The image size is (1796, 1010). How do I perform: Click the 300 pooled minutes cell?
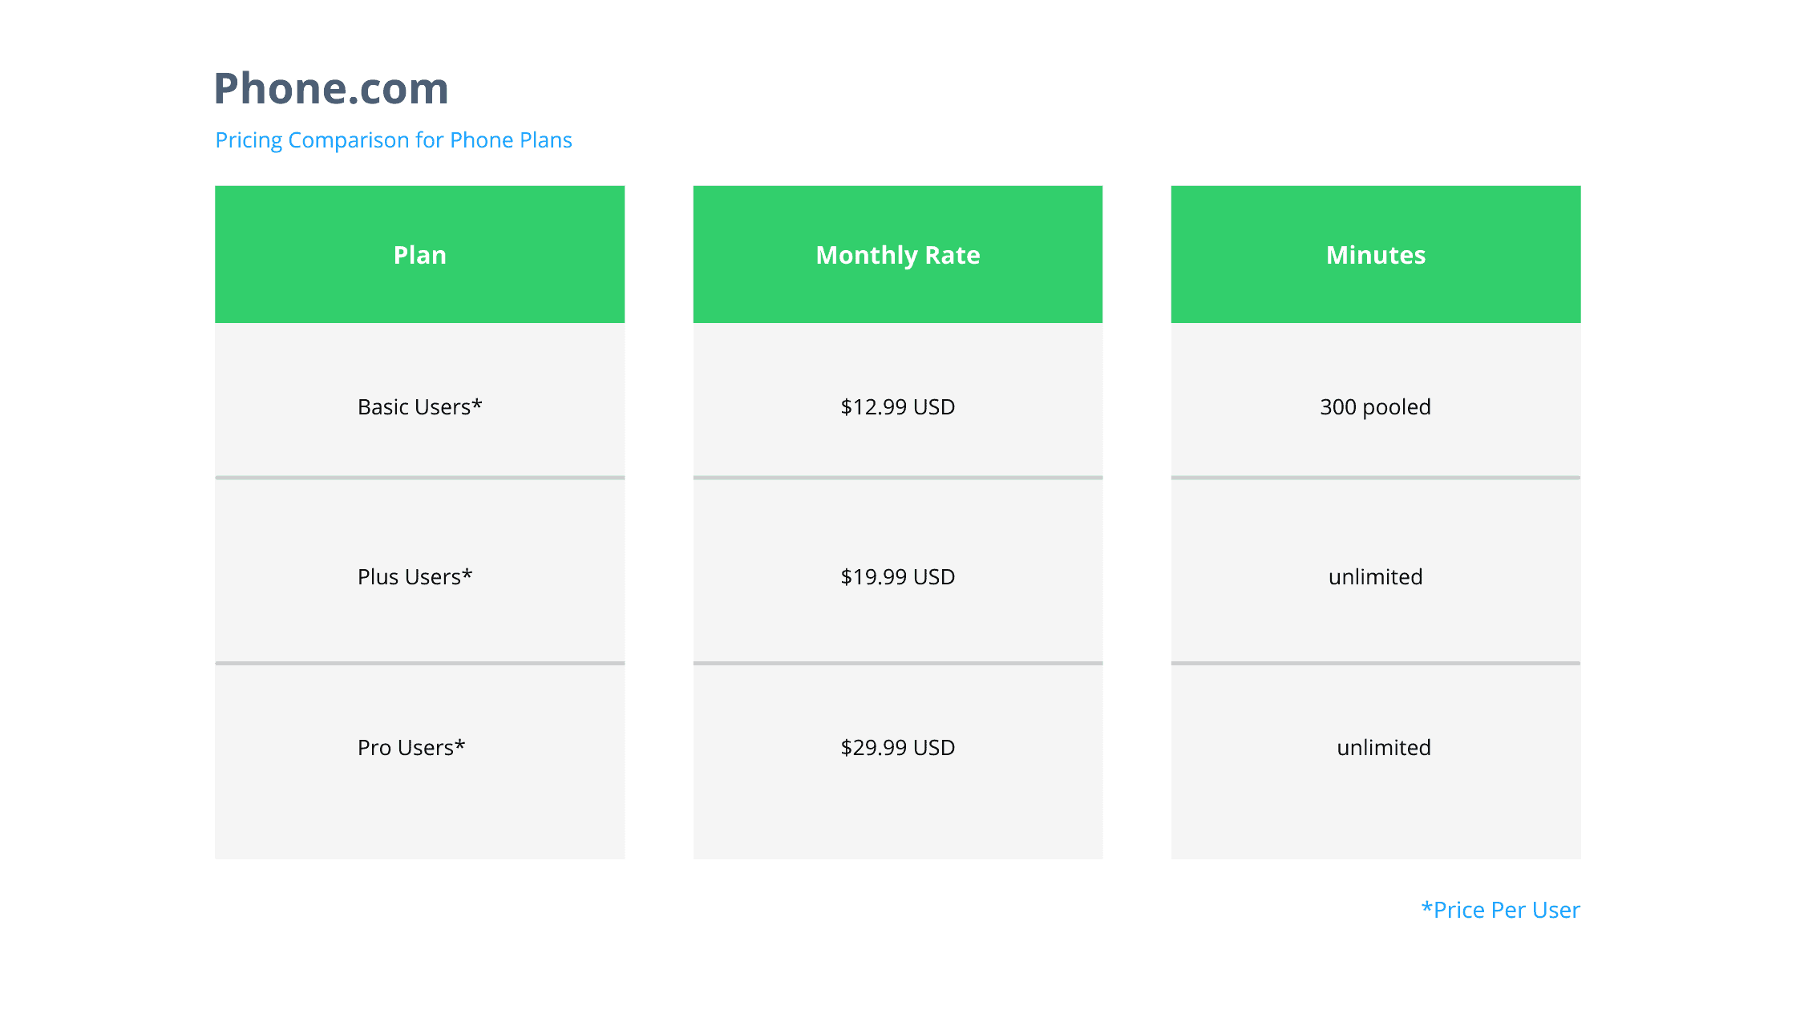click(1375, 407)
